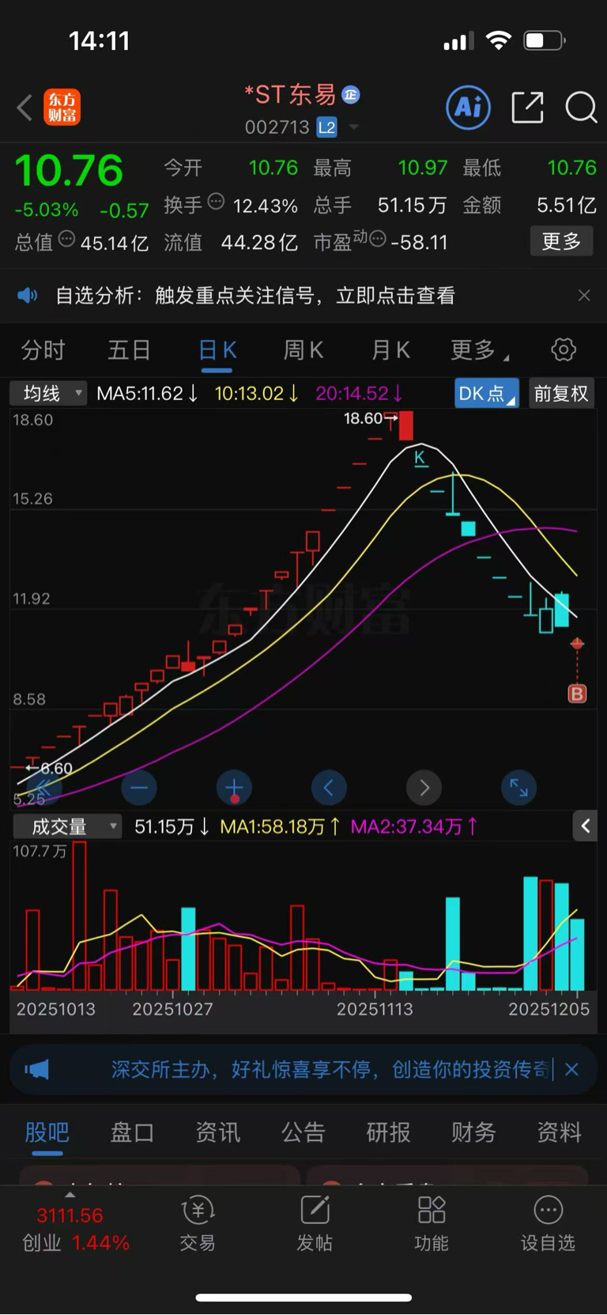Tap the speaker icon beside 自选分析

click(x=28, y=296)
